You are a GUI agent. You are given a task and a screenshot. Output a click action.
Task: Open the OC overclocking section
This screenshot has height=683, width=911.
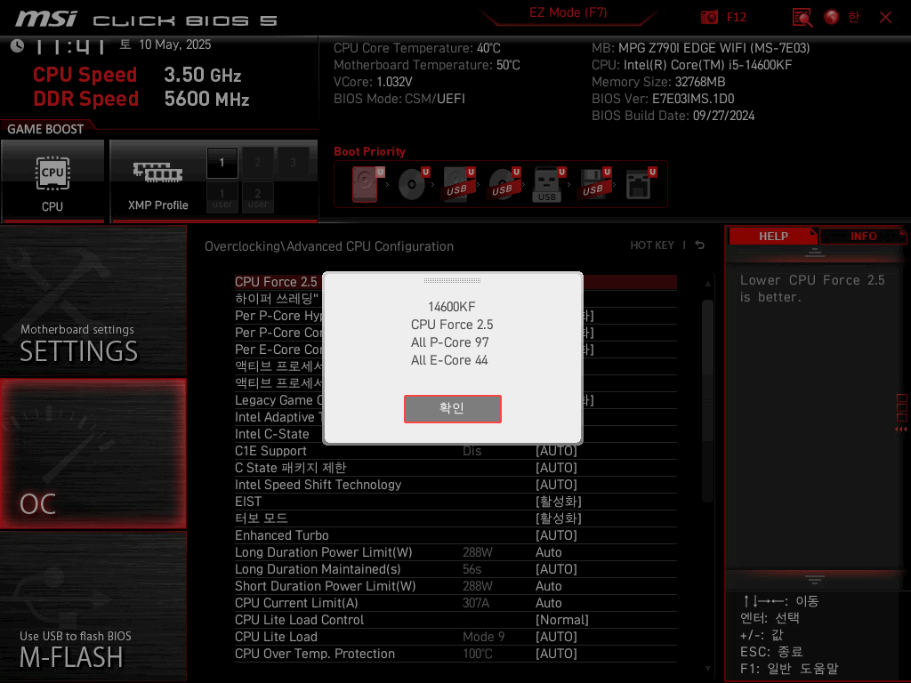pos(93,454)
